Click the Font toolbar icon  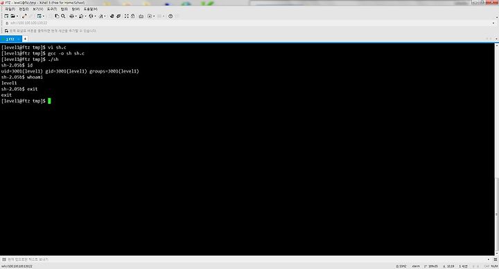101,16
